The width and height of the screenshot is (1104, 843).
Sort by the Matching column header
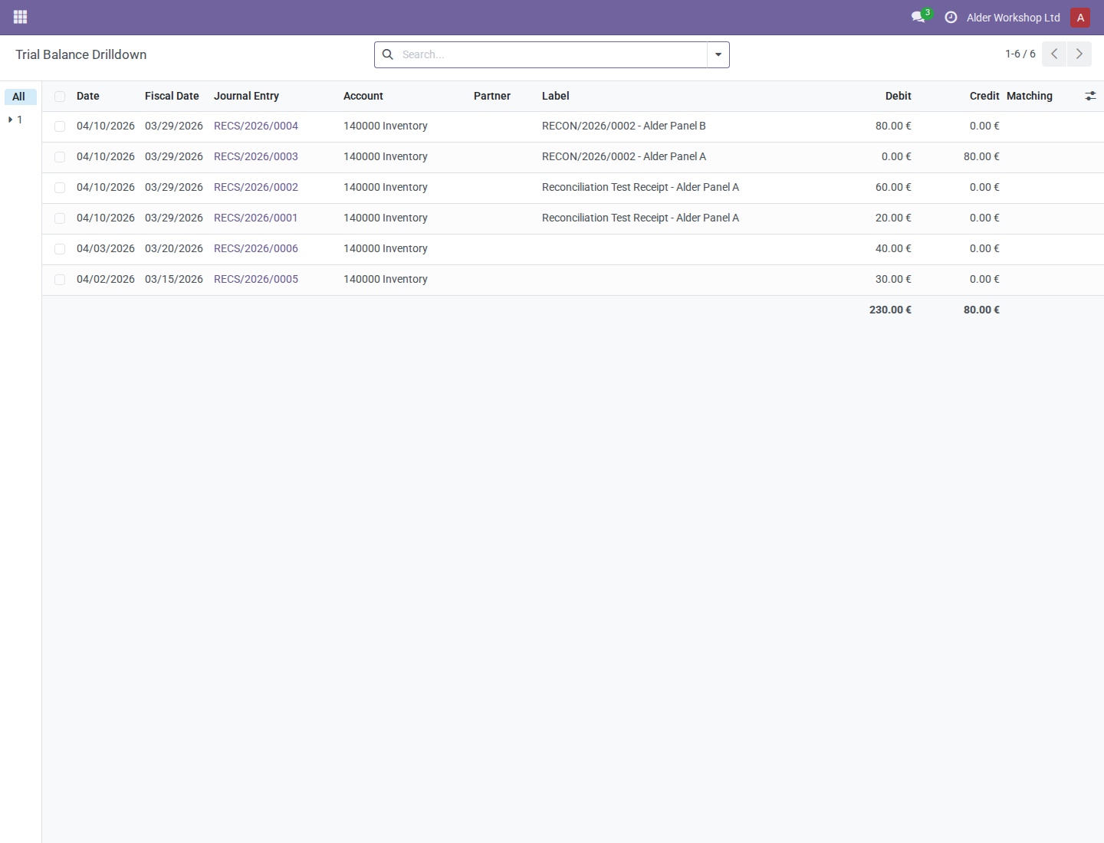coord(1030,96)
